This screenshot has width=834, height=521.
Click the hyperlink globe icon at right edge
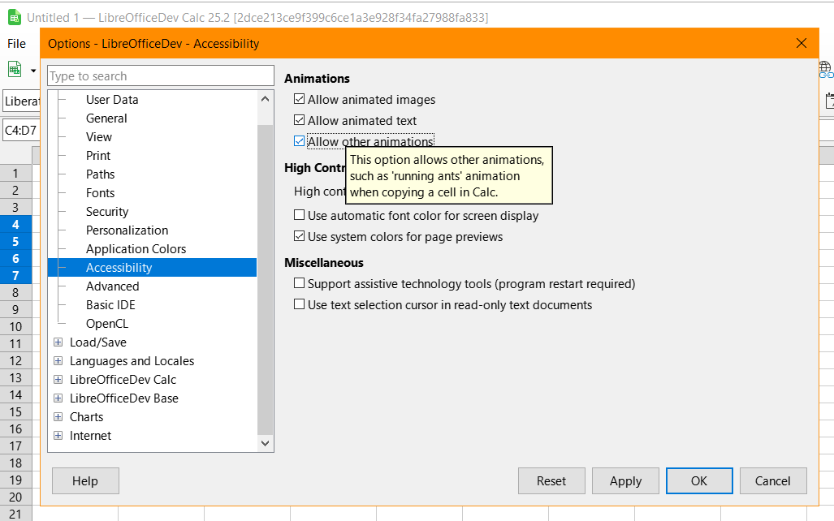tap(826, 70)
